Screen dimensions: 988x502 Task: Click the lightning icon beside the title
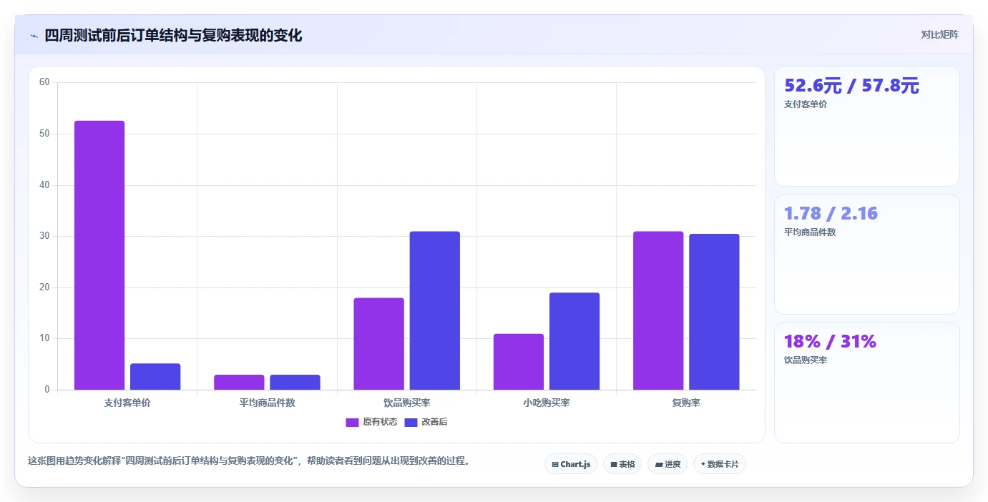click(34, 36)
